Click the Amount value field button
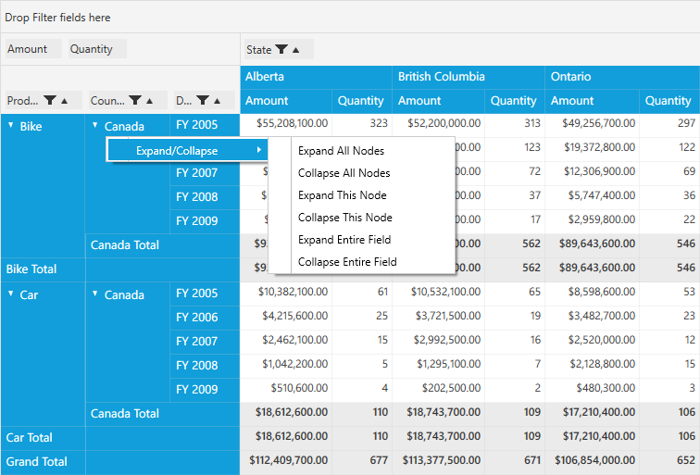This screenshot has height=475, width=700. (33, 49)
